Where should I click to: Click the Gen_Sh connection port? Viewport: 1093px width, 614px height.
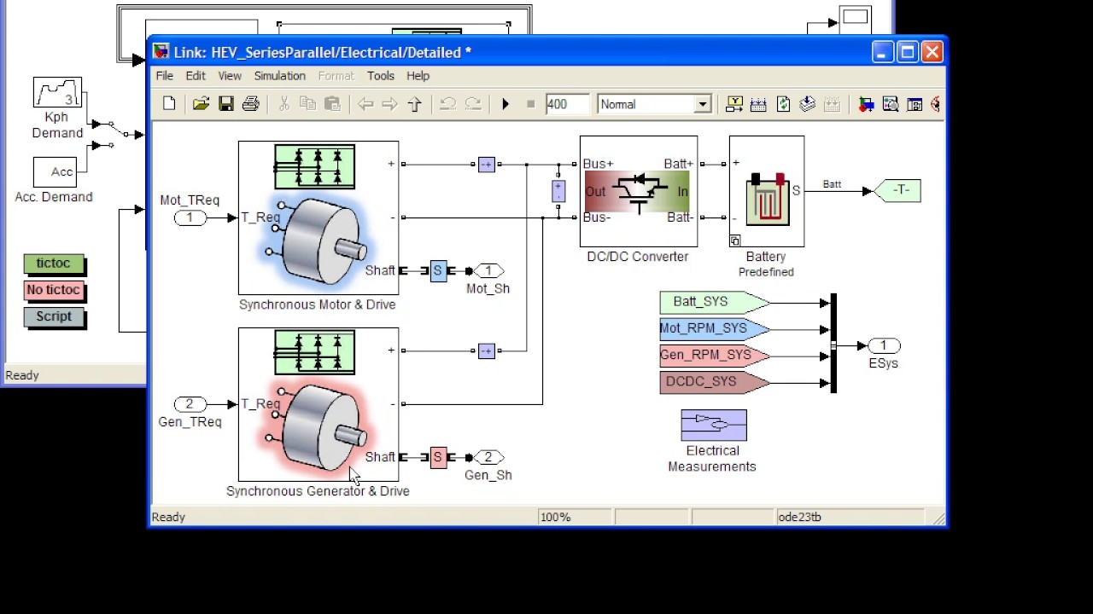tap(488, 458)
